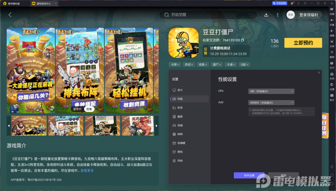Switch media view to 图集 gallery
This screenshot has width=336, height=191.
89,109
